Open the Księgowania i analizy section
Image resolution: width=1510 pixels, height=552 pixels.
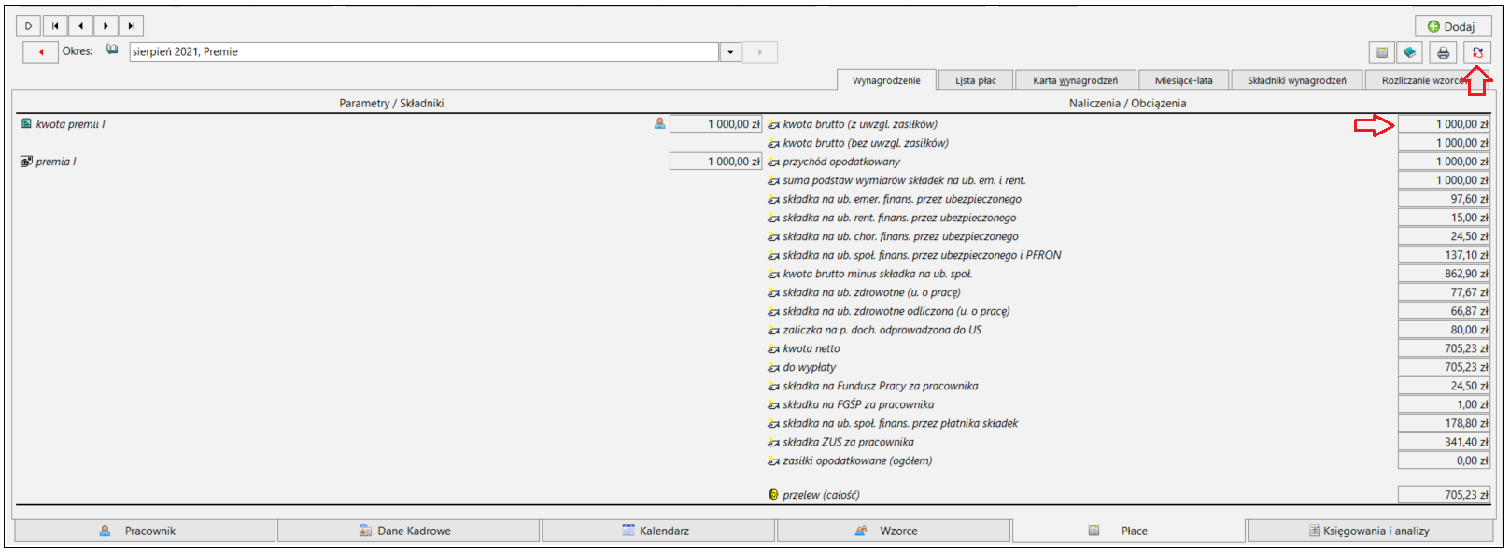[x=1370, y=531]
